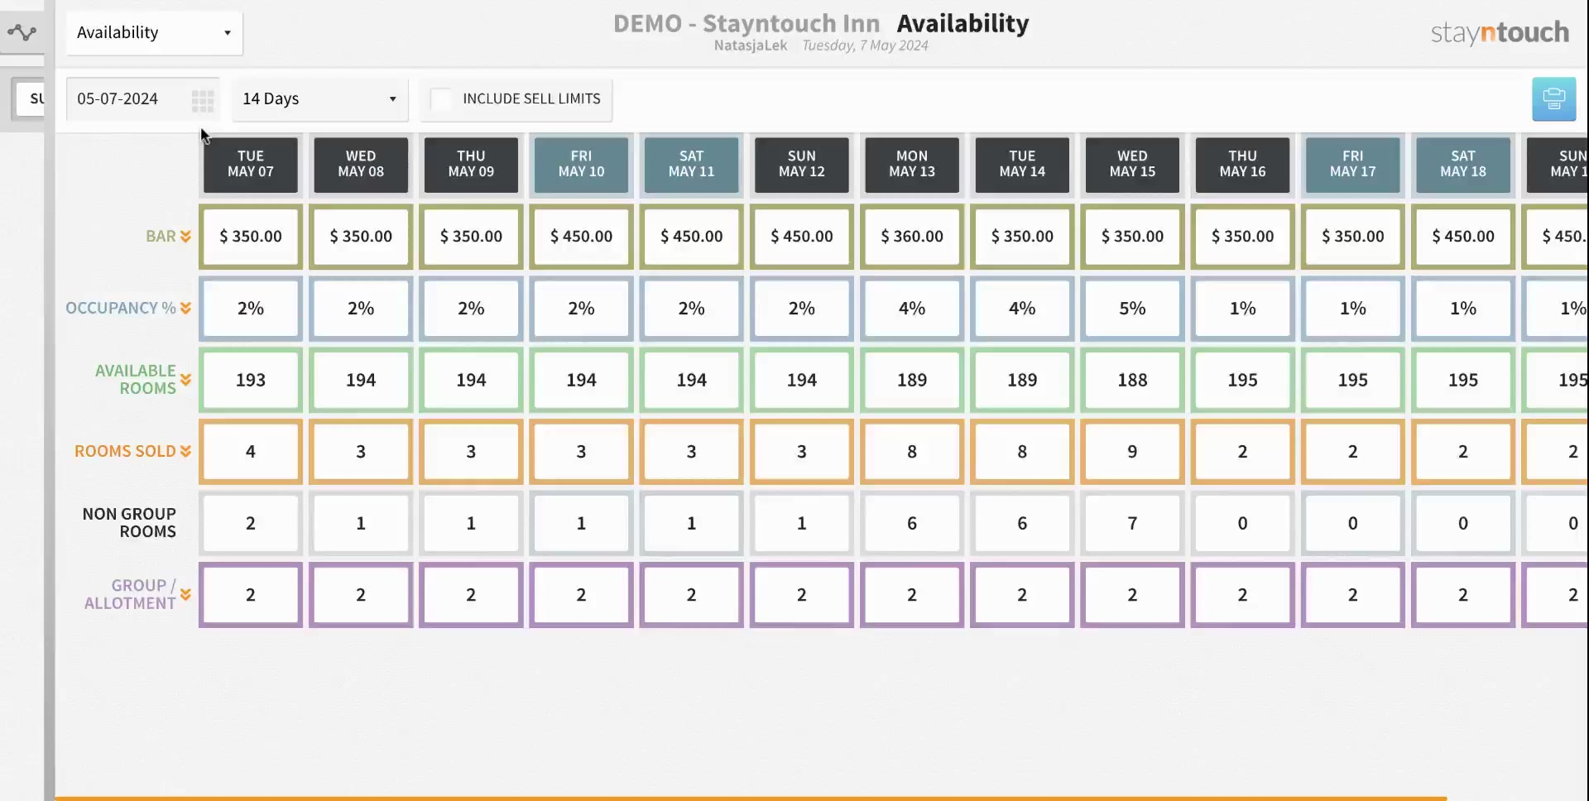Click rooms sold 8 under MON MAY 13
The width and height of the screenshot is (1589, 801).
pos(912,451)
